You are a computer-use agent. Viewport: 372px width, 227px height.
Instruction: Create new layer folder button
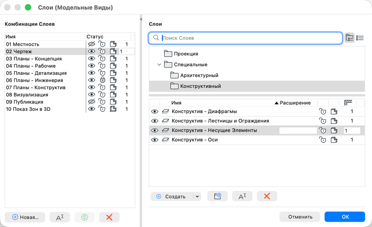tap(217, 196)
